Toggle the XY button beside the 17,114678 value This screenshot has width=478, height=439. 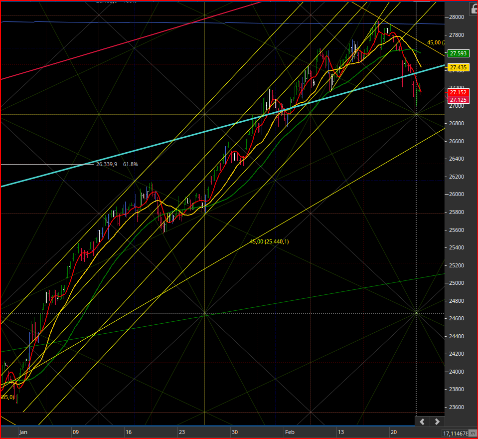point(473,433)
